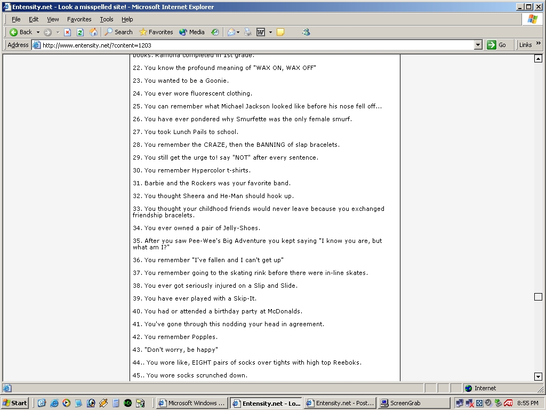The width and height of the screenshot is (546, 410).
Task: Expand the Links toolbar chevron
Action: [x=539, y=43]
